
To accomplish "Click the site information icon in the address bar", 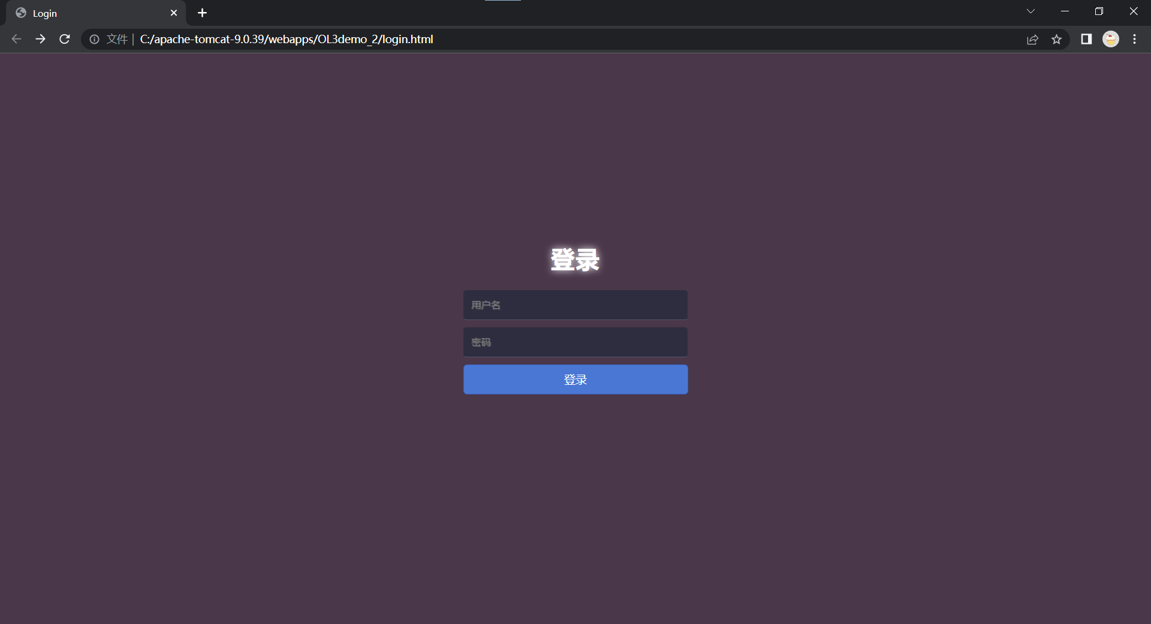I will pos(94,39).
